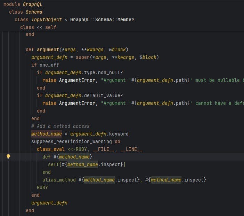Click highlighted 'method_name' in the keyword assignment

[x=47, y=134]
